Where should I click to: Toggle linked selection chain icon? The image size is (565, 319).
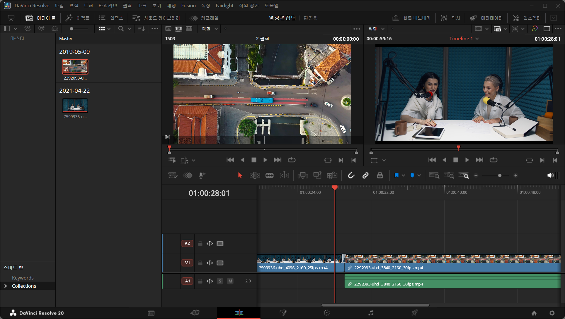365,175
